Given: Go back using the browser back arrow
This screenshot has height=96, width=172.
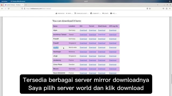Looking at the screenshot, I should [x=2, y=9].
